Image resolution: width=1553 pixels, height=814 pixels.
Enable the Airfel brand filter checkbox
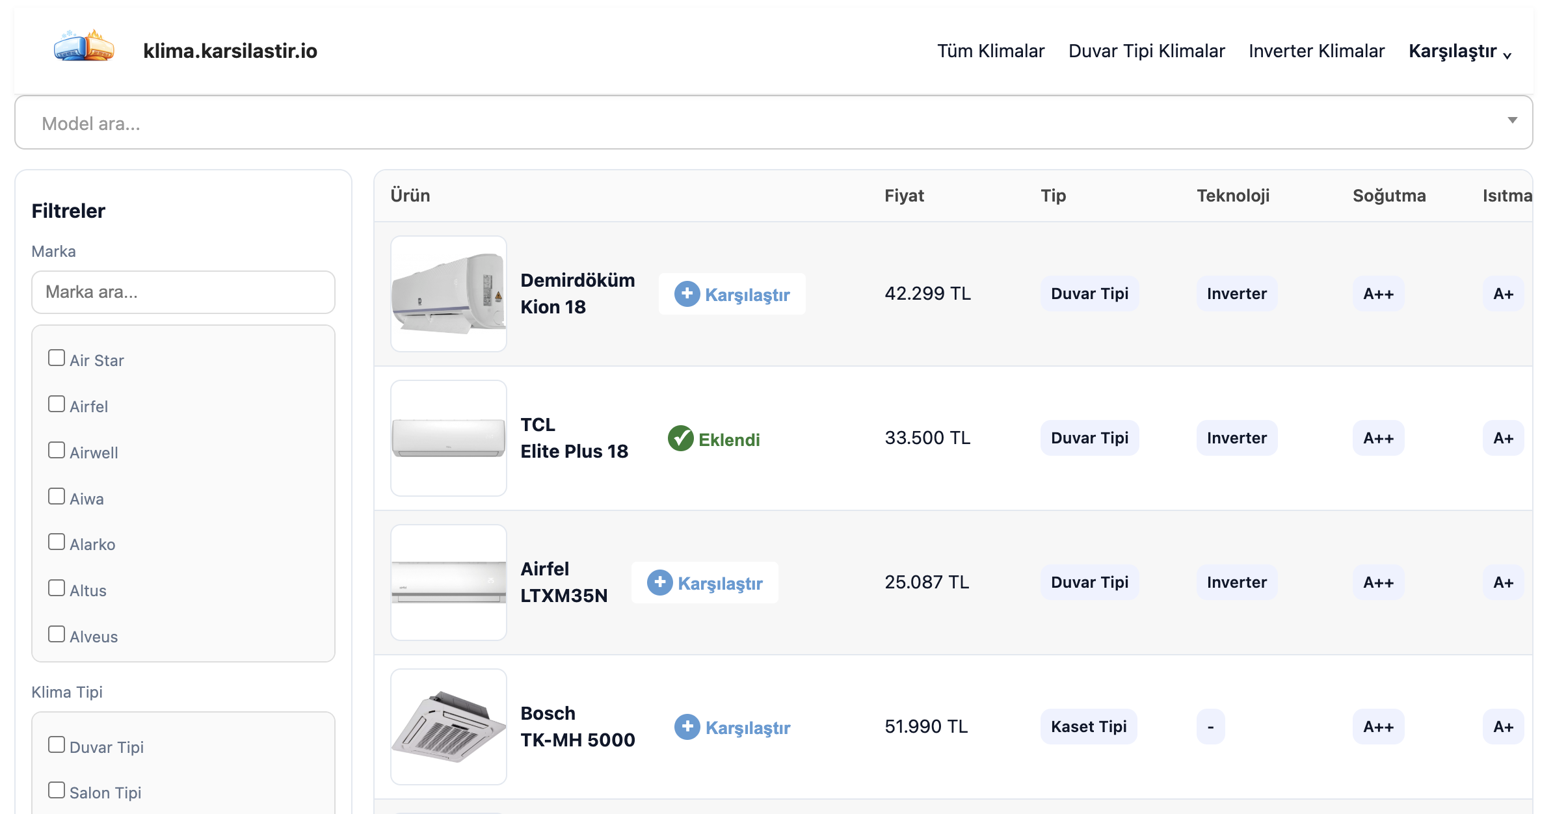pos(57,404)
